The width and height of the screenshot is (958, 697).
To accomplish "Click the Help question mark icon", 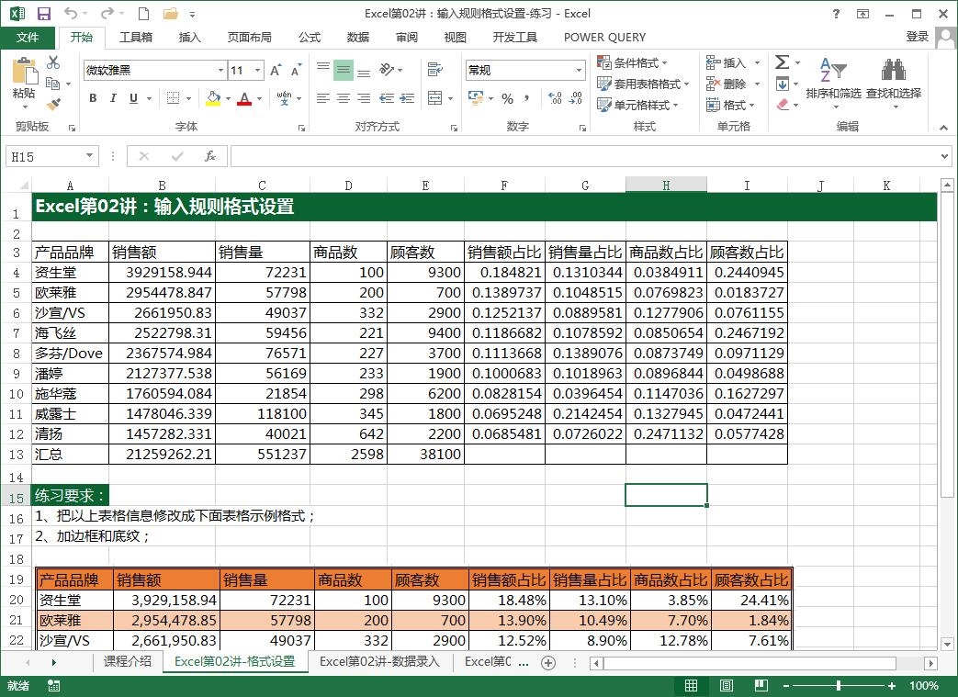I will [836, 14].
